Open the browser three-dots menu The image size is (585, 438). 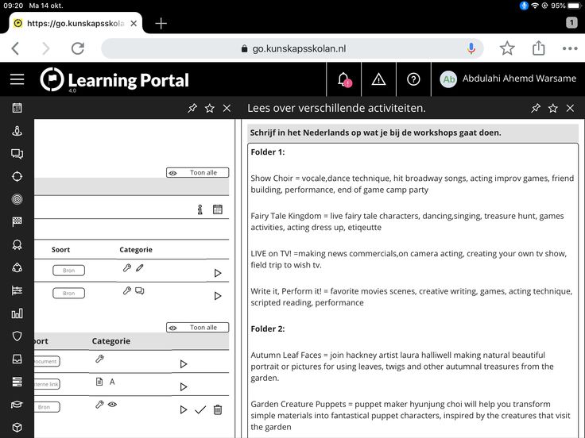tap(570, 48)
